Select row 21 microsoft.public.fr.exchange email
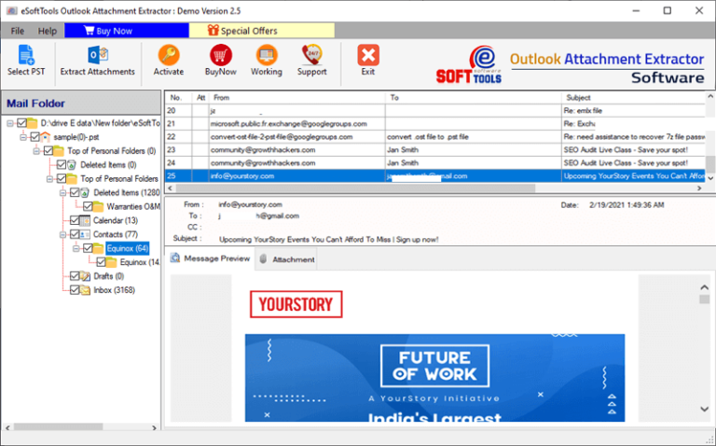Screen dimensions: 716x446 point(435,123)
